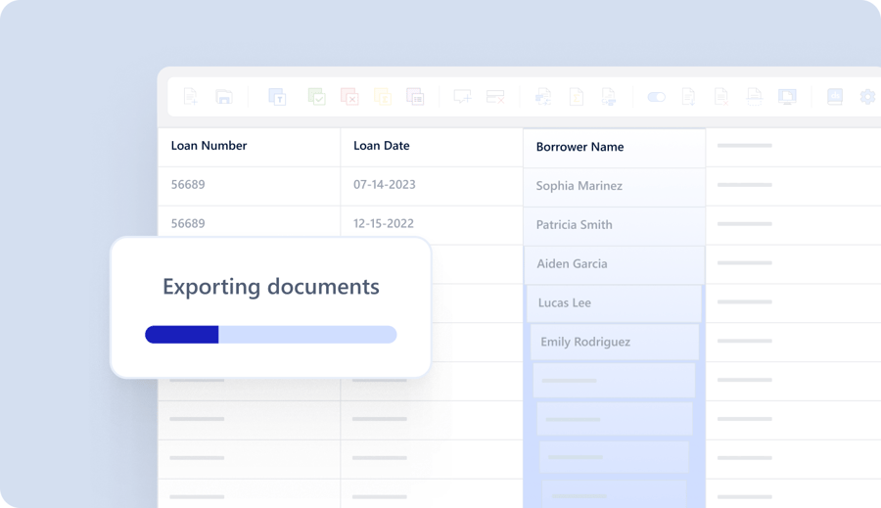This screenshot has width=881, height=508.
Task: Click the scan document icon
Action: point(754,97)
